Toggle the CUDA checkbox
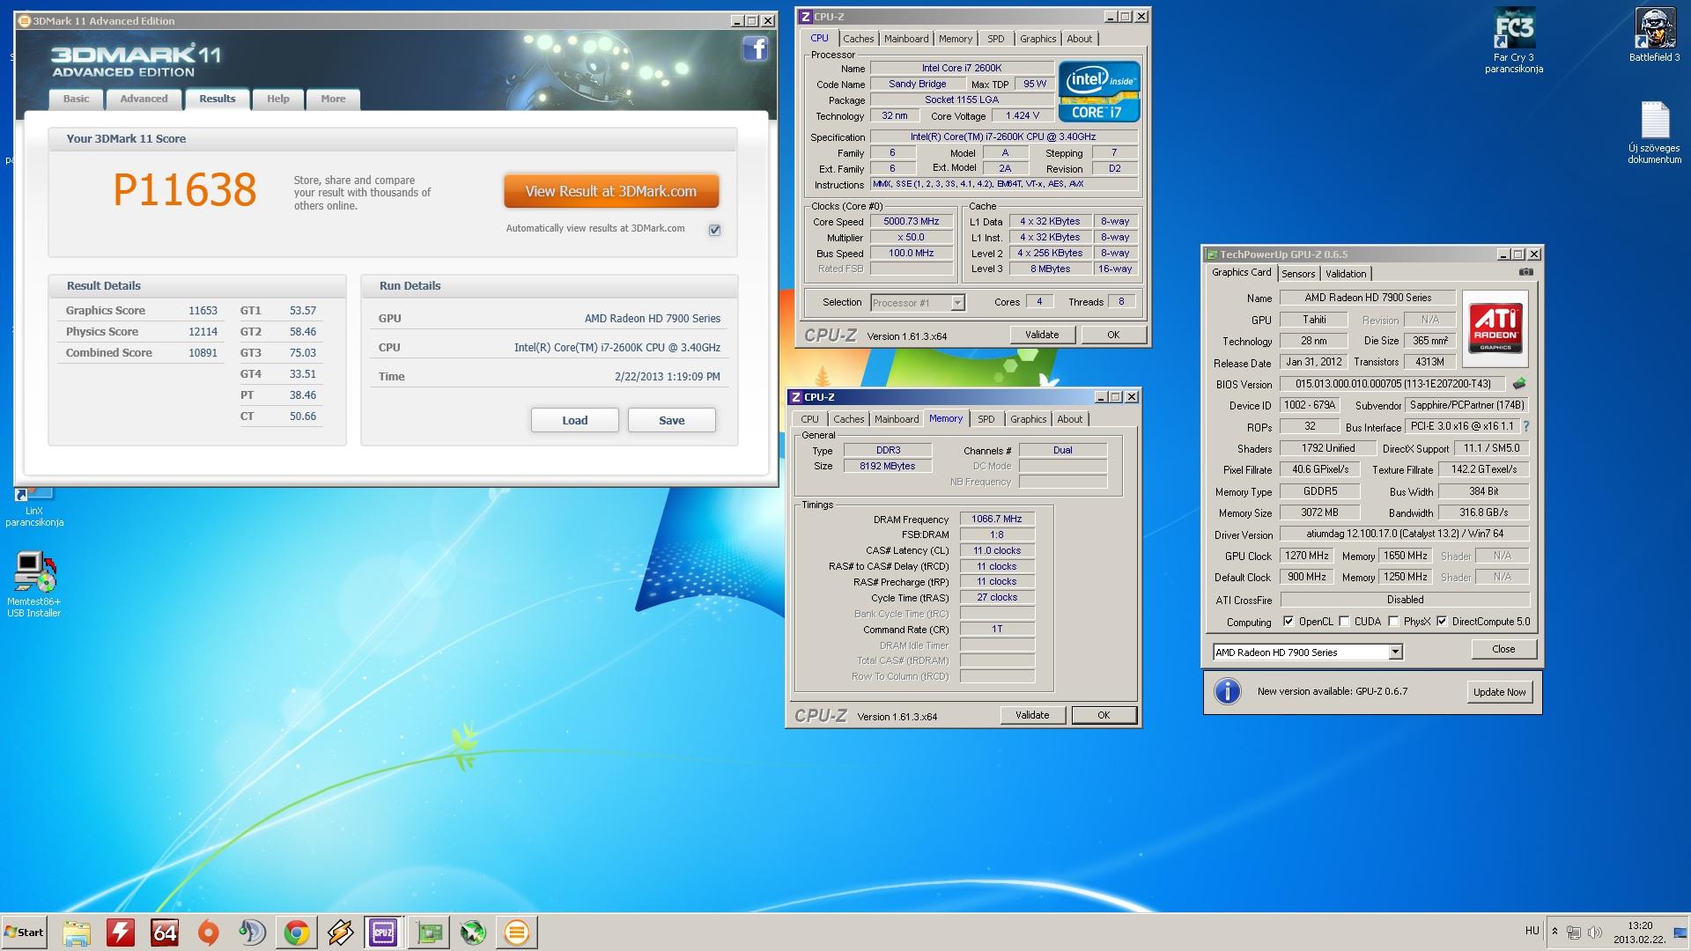1691x951 pixels. click(x=1344, y=622)
